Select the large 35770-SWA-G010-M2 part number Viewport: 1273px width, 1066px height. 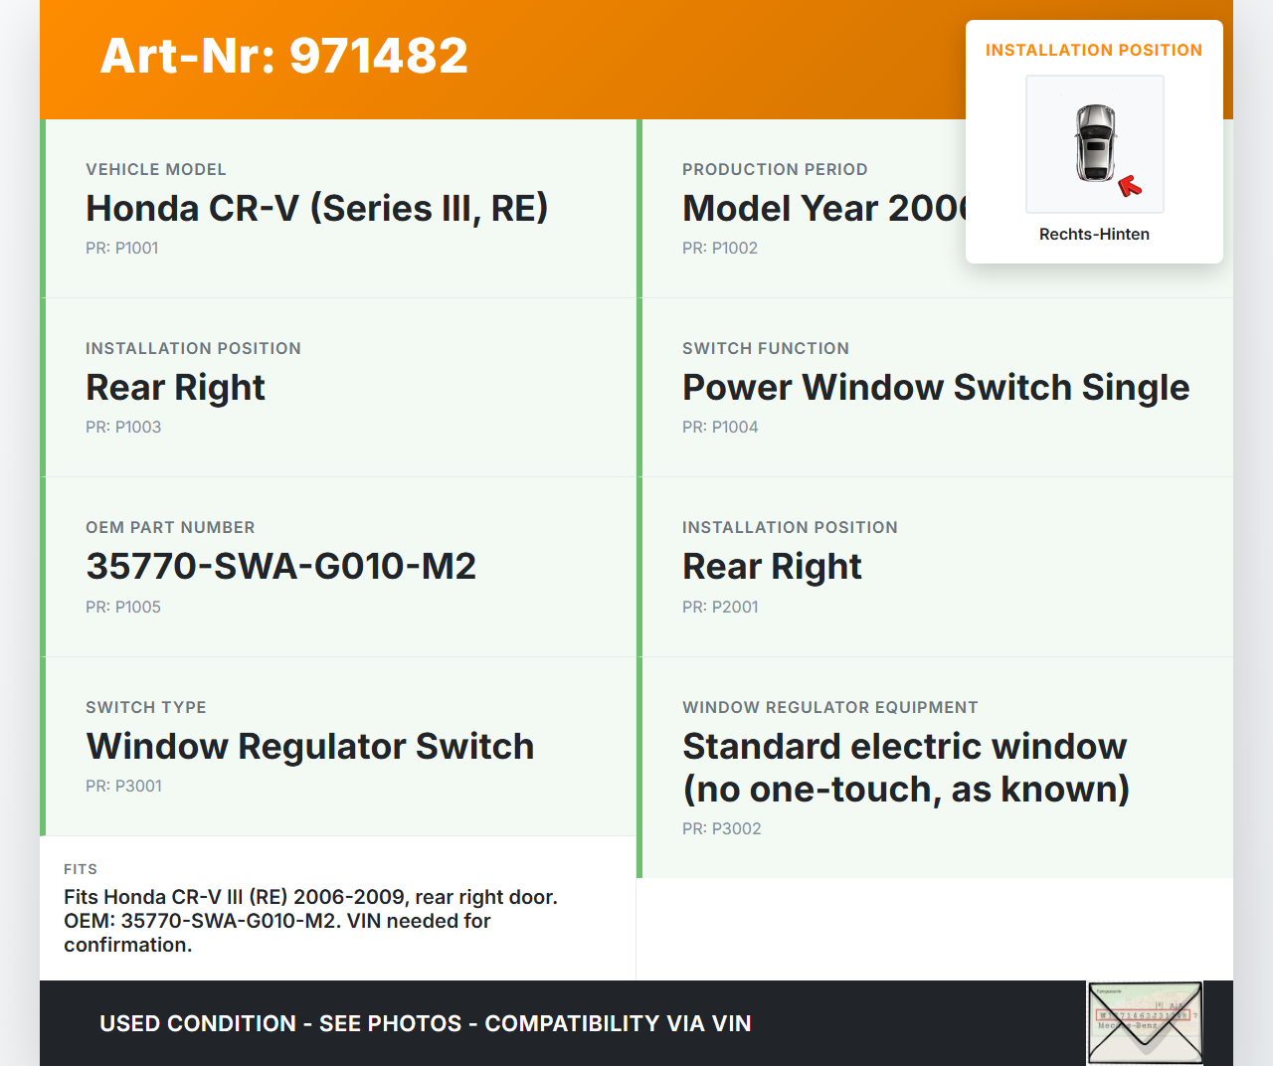[281, 566]
